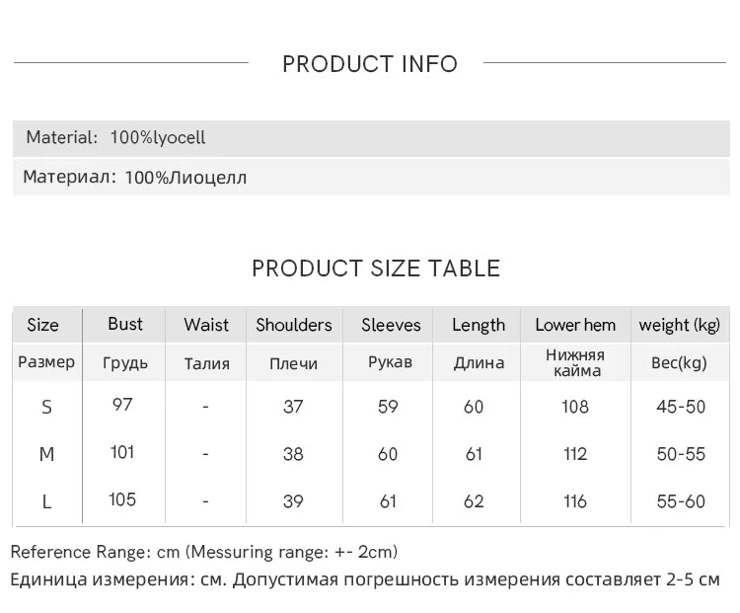Select the Материал 100%Лиоцелл row

coord(371,178)
